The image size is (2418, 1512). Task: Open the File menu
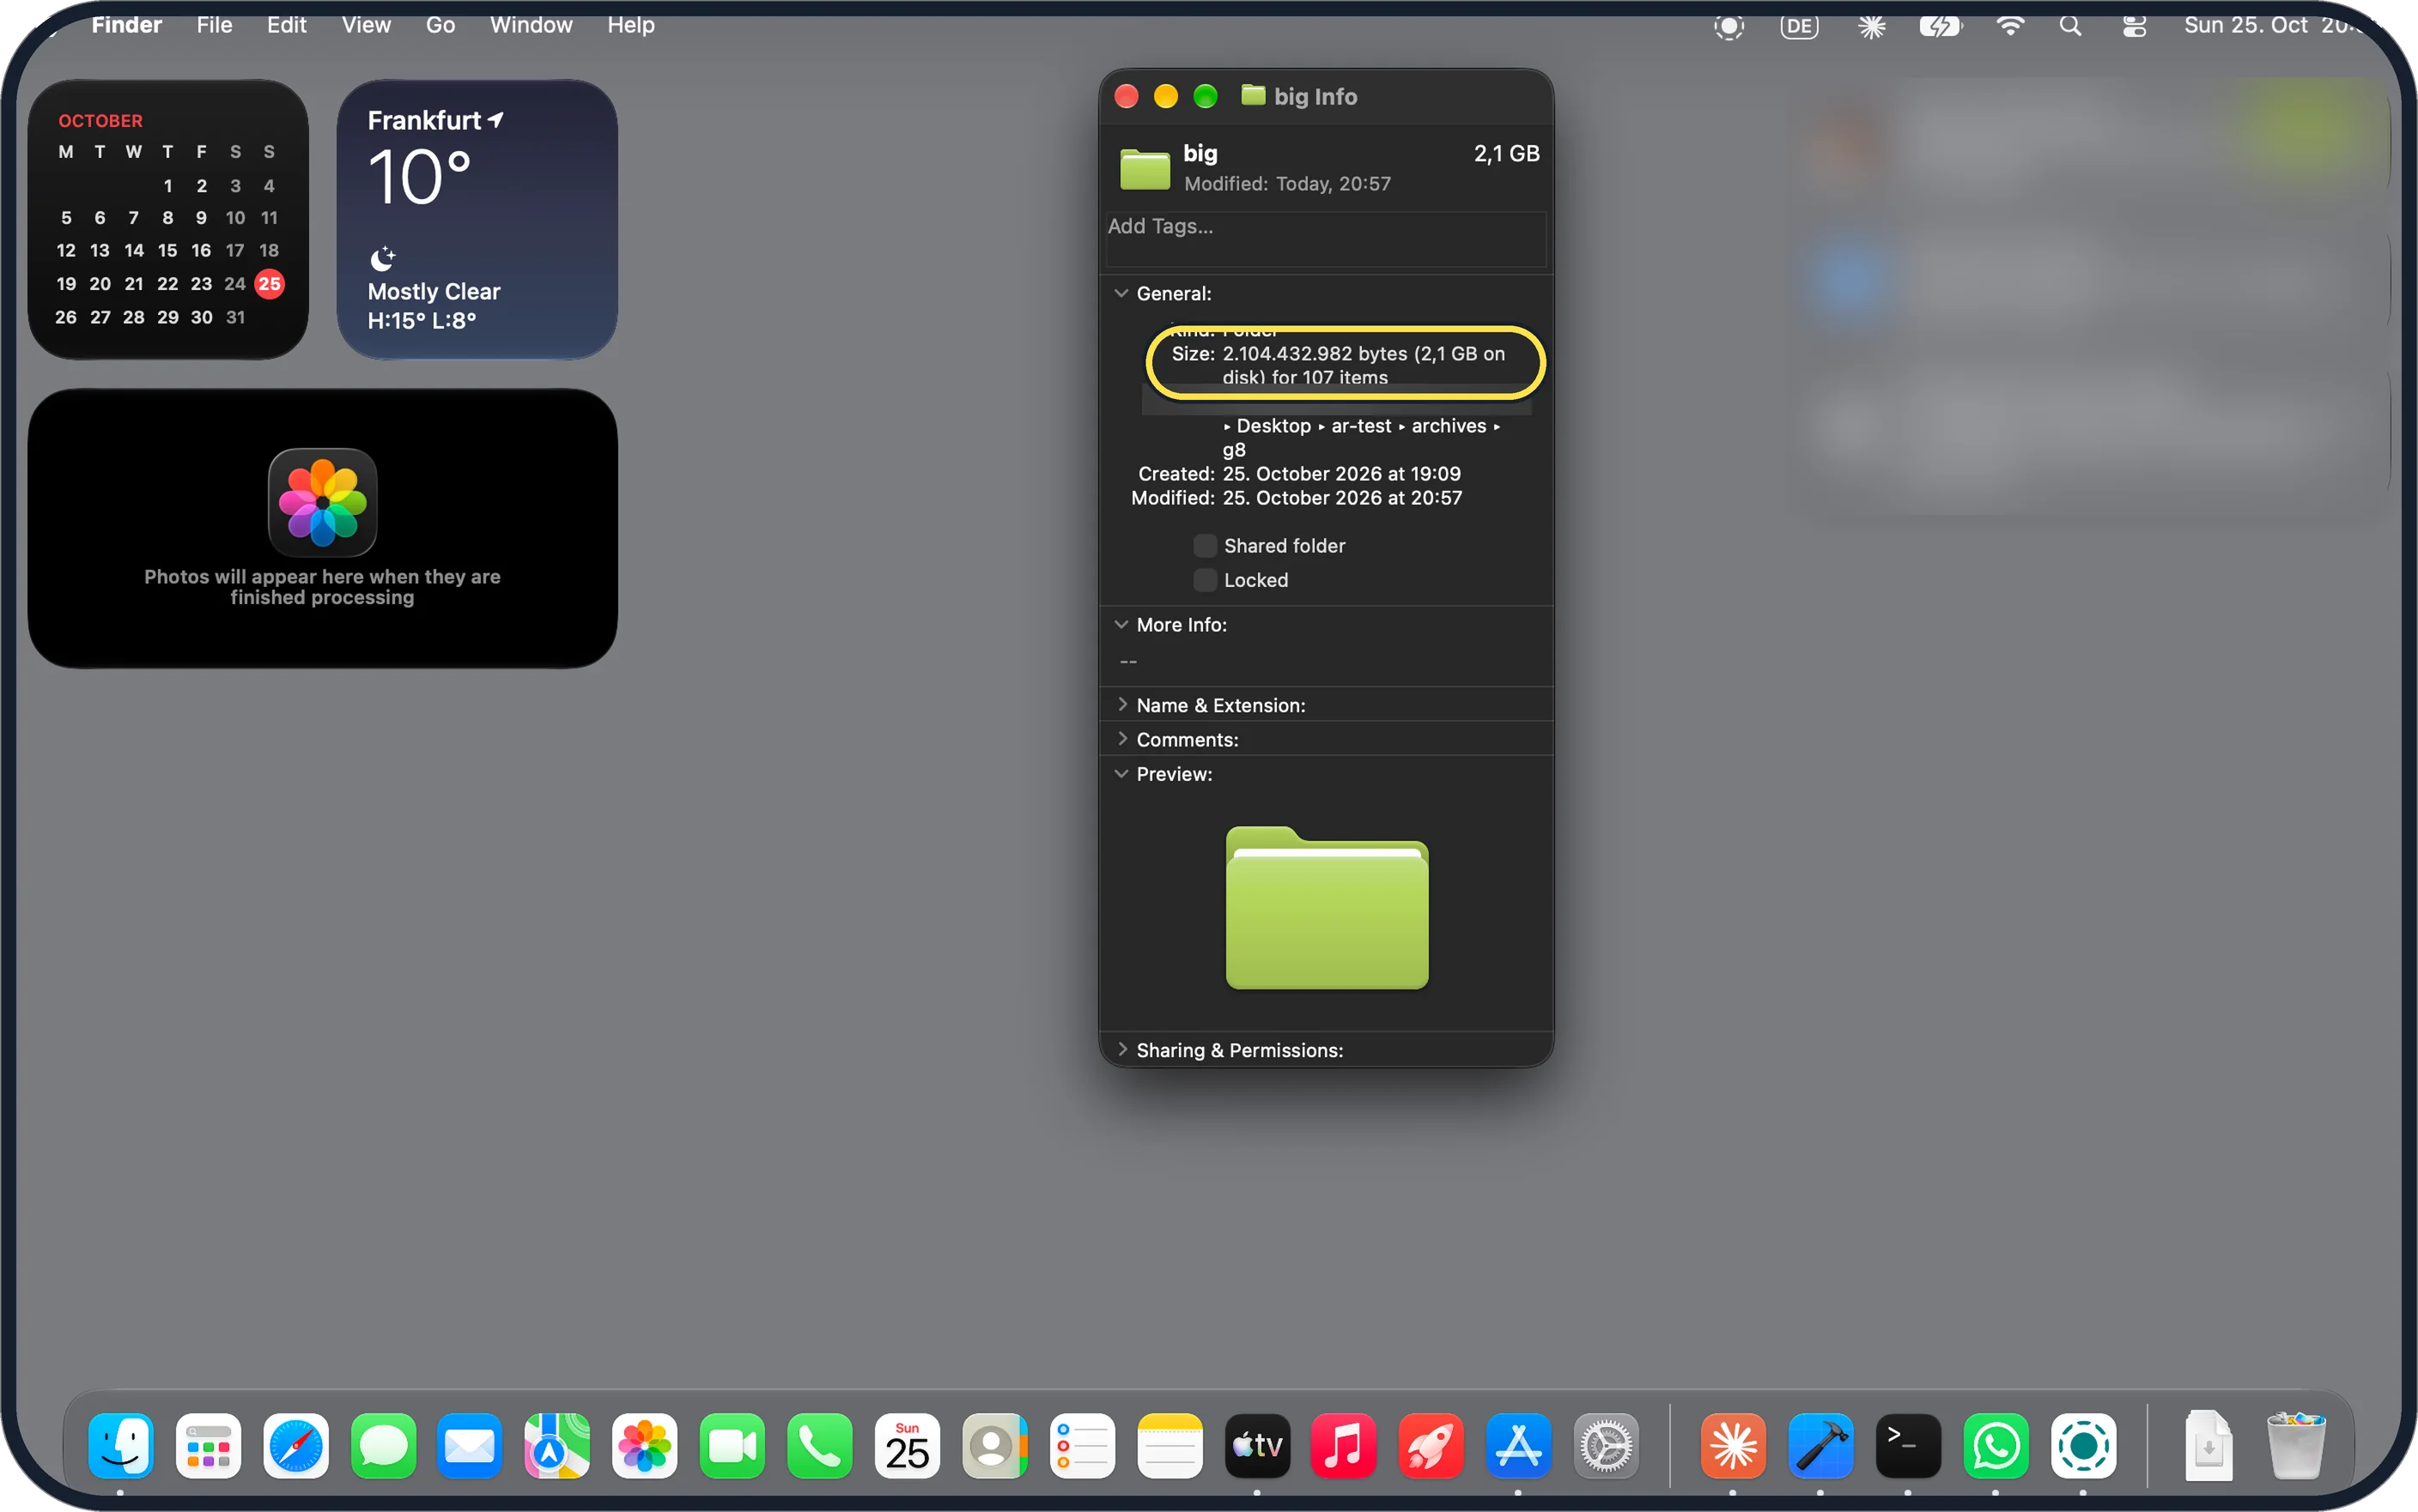pos(214,25)
